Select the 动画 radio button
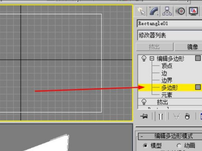This screenshot has height=151, width=202. [179, 146]
